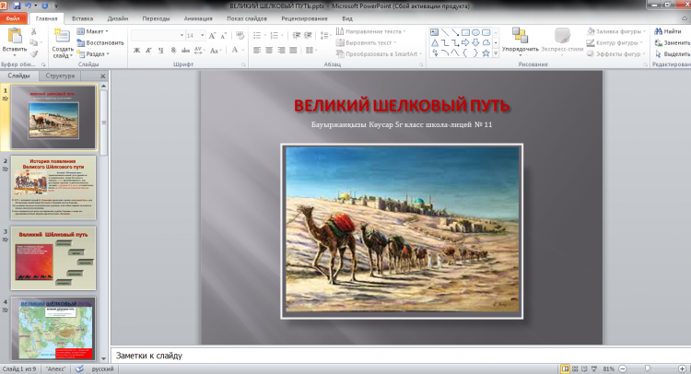Switch to the Анимация ribbon tab

(198, 18)
